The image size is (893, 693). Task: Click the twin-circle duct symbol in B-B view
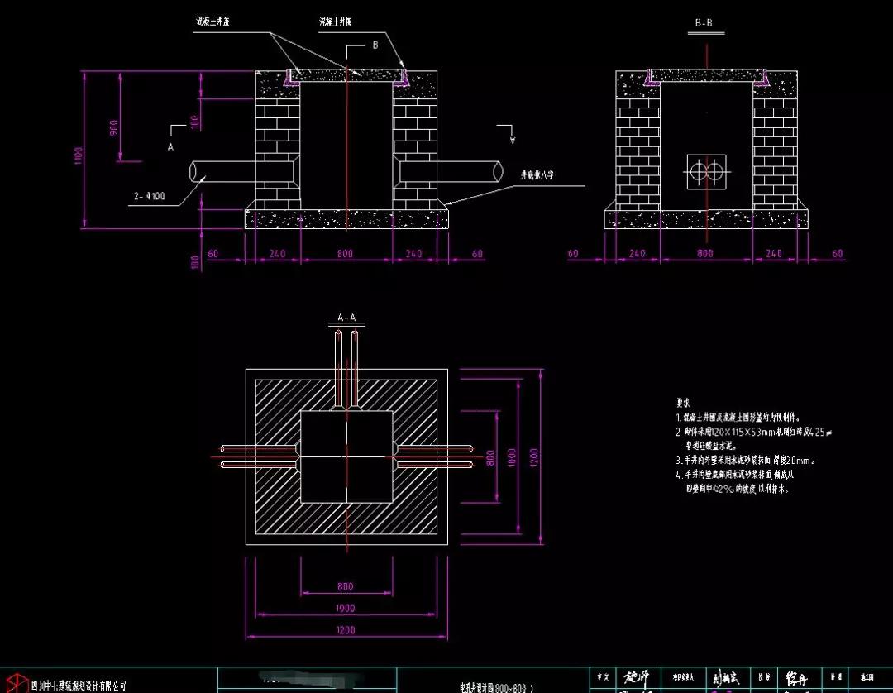coord(705,171)
